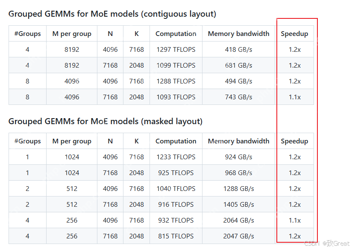The width and height of the screenshot is (355, 250).
Task: Select the 1233 TFLOPS cell
Action: [176, 157]
